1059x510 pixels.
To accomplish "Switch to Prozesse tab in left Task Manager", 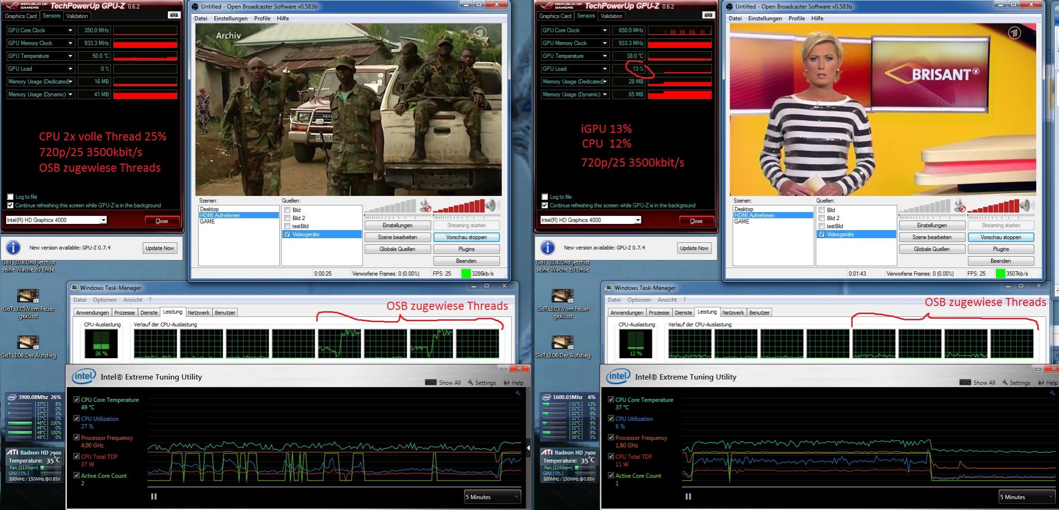I will coord(124,312).
